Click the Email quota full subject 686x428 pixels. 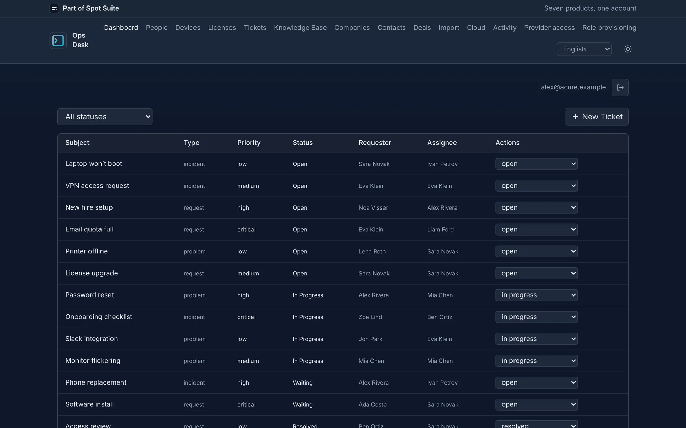(89, 229)
